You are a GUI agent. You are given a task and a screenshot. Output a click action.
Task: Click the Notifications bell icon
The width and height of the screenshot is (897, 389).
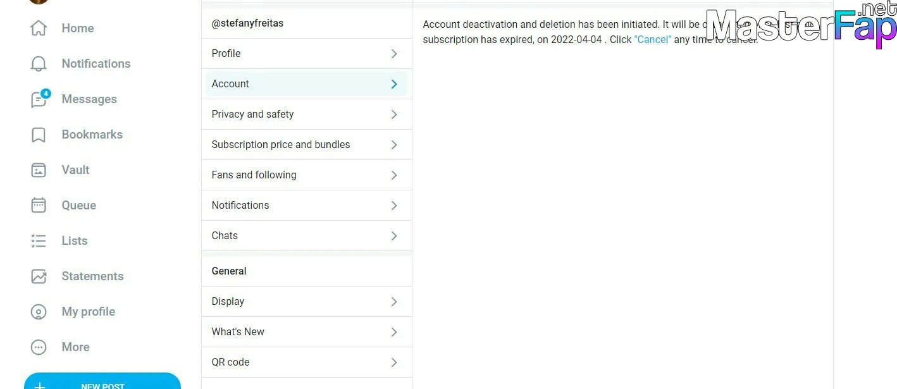pyautogui.click(x=39, y=64)
